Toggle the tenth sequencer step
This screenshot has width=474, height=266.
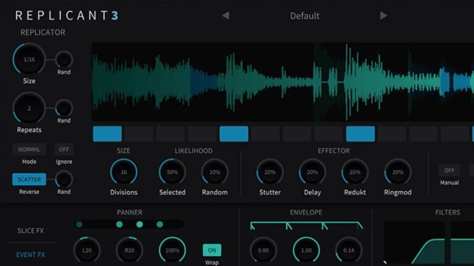pos(392,134)
